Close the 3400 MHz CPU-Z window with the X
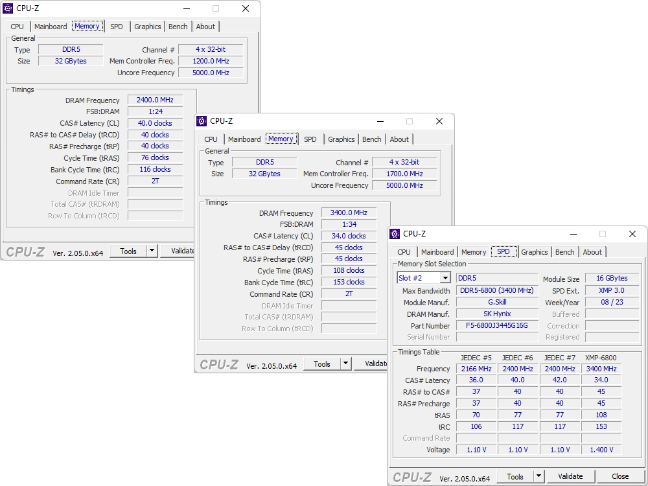 [439, 121]
